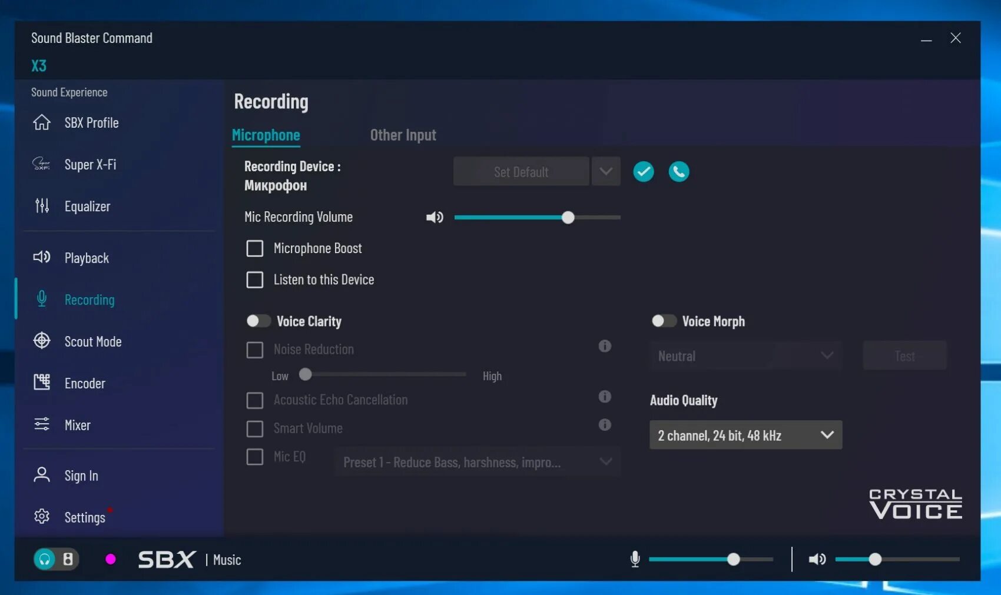Screen dimensions: 1001x595
Task: Open the Encoder page label
Action: [x=85, y=383]
